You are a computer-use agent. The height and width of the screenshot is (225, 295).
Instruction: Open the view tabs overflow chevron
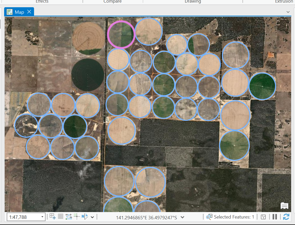point(288,12)
